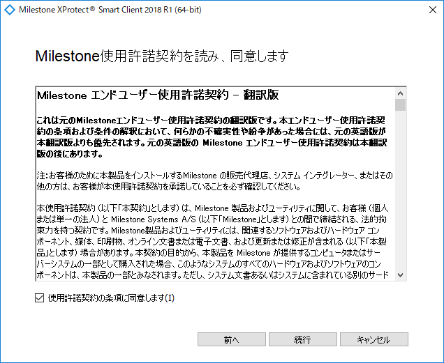
Task: Uncheck the 使用許諾契約の条項に同意します checkbox
Action: coord(39,298)
